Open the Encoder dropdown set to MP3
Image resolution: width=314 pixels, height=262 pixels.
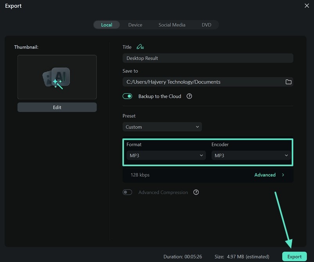pos(251,155)
